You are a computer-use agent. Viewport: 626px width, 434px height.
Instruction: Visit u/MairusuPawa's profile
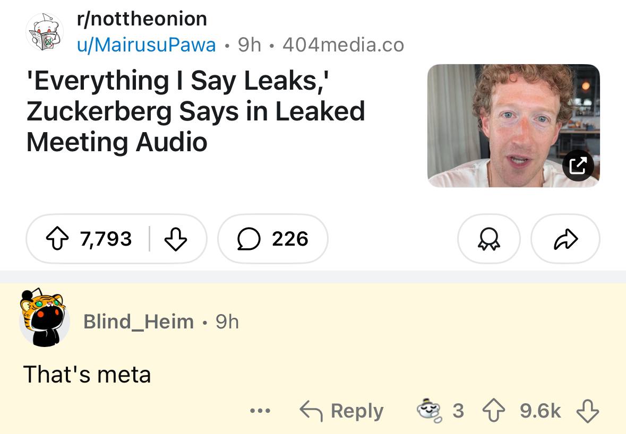pyautogui.click(x=147, y=45)
